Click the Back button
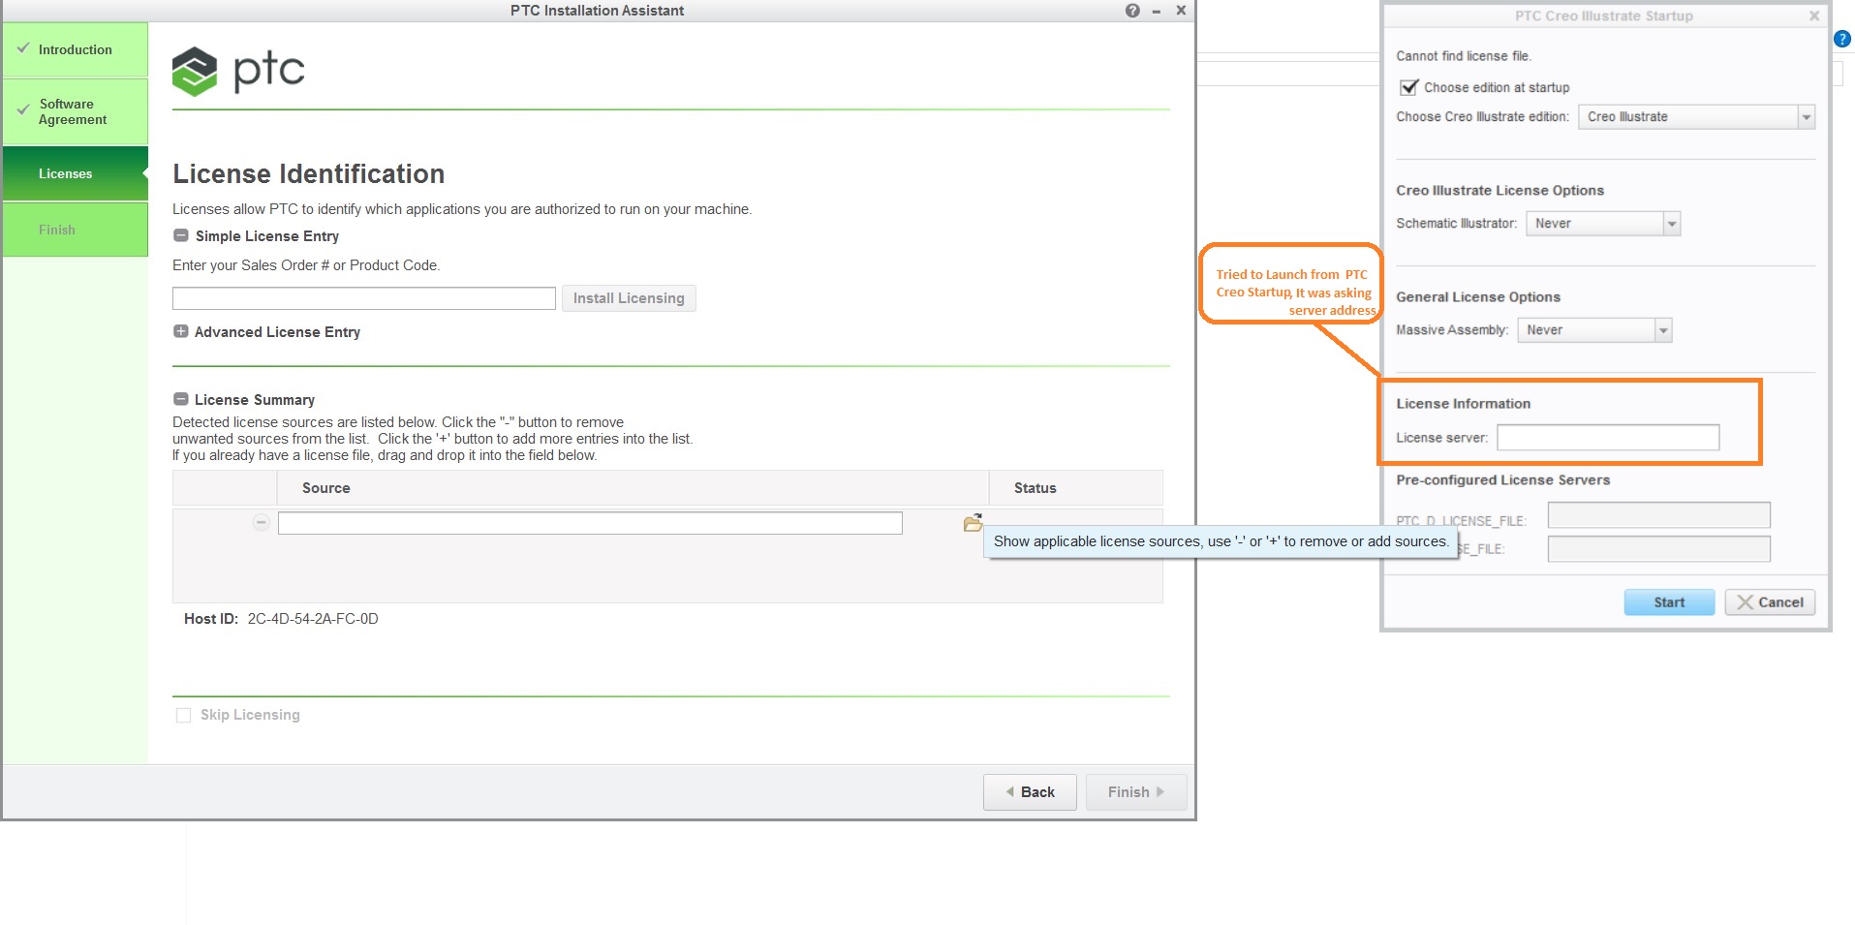Viewport: 1855px width, 925px height. click(1030, 792)
